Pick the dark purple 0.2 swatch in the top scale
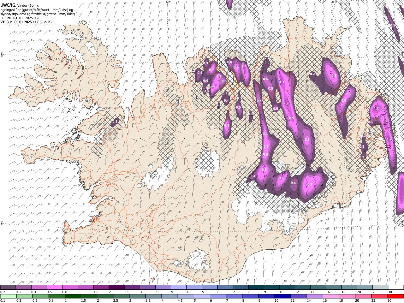The image size is (404, 303). click(8, 287)
